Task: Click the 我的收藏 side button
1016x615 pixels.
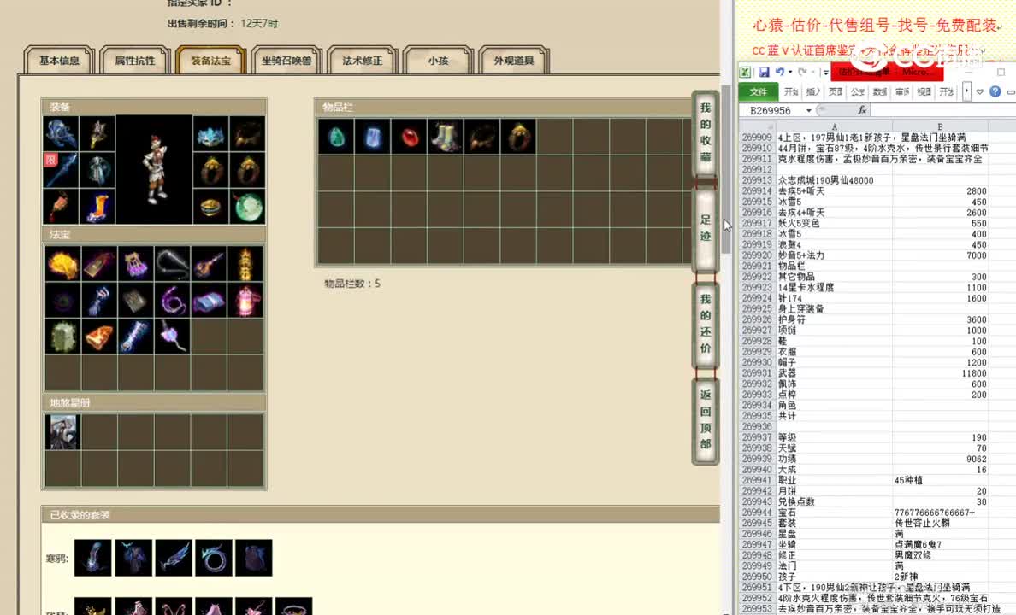Action: click(706, 132)
